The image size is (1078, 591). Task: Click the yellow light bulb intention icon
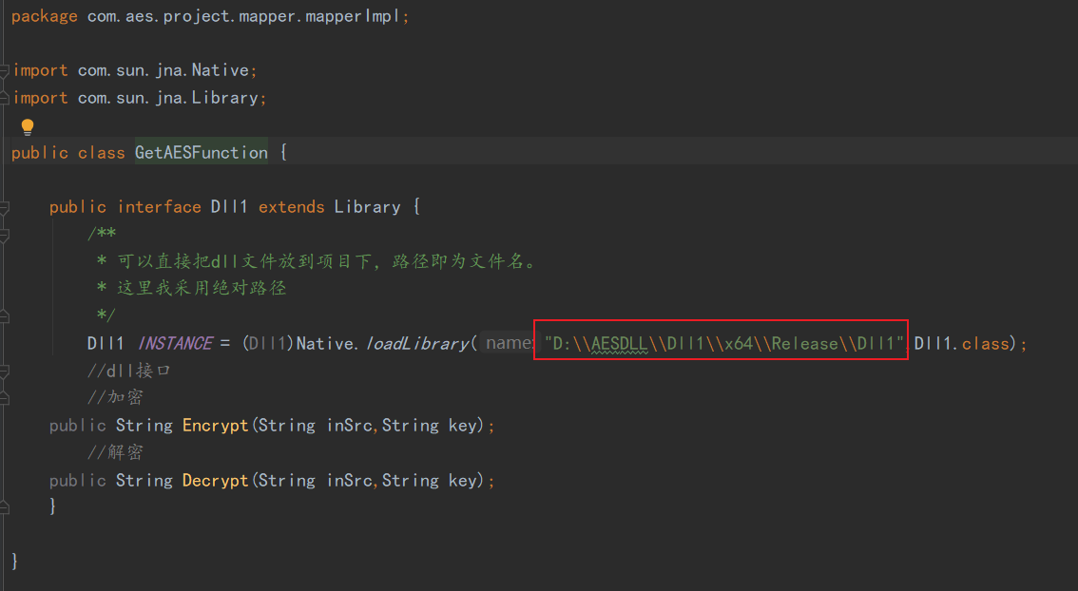(27, 125)
